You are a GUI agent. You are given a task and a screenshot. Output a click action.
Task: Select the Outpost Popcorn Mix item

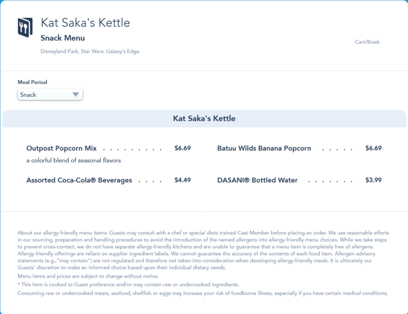[62, 149]
